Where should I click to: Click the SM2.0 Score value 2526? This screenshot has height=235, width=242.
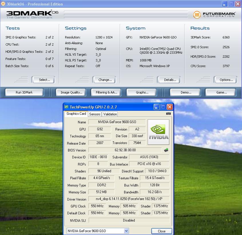[x=226, y=47]
